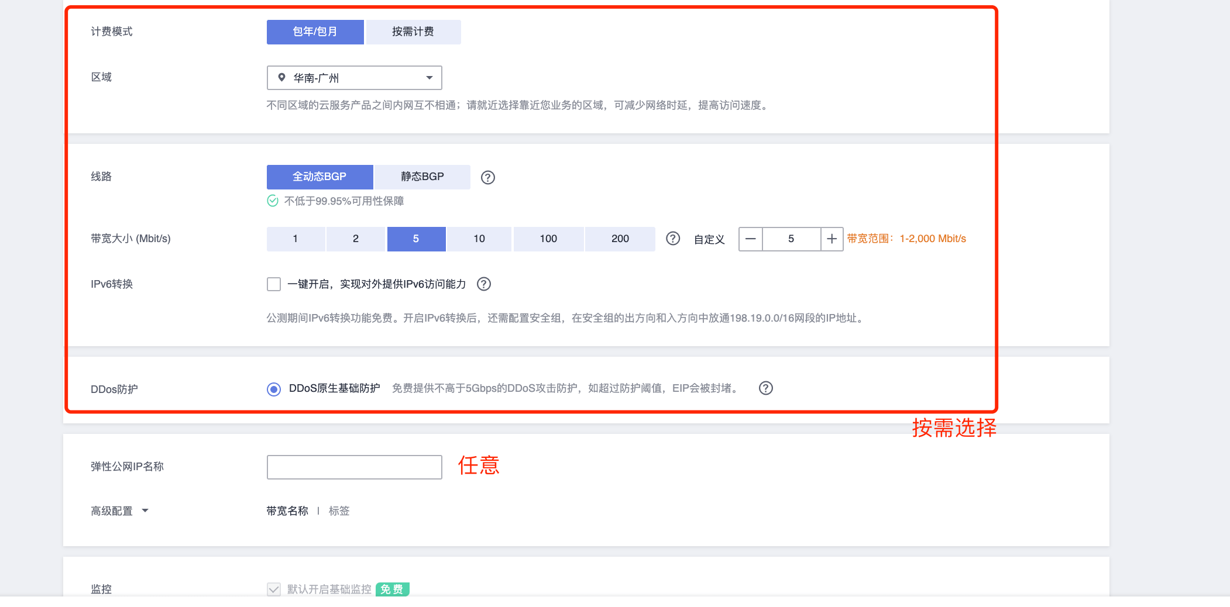The height and width of the screenshot is (607, 1230).
Task: Select bandwidth size 200 Mbit/s
Action: [620, 239]
